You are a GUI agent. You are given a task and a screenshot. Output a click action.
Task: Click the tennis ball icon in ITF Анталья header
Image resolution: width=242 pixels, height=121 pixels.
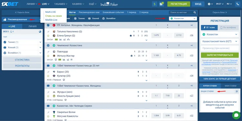[48, 25]
